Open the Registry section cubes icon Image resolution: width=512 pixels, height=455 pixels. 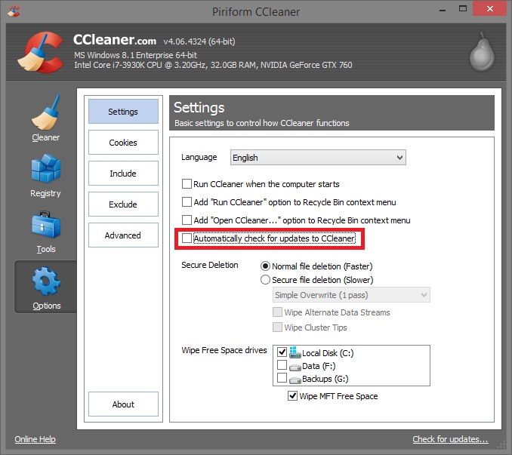tap(46, 168)
